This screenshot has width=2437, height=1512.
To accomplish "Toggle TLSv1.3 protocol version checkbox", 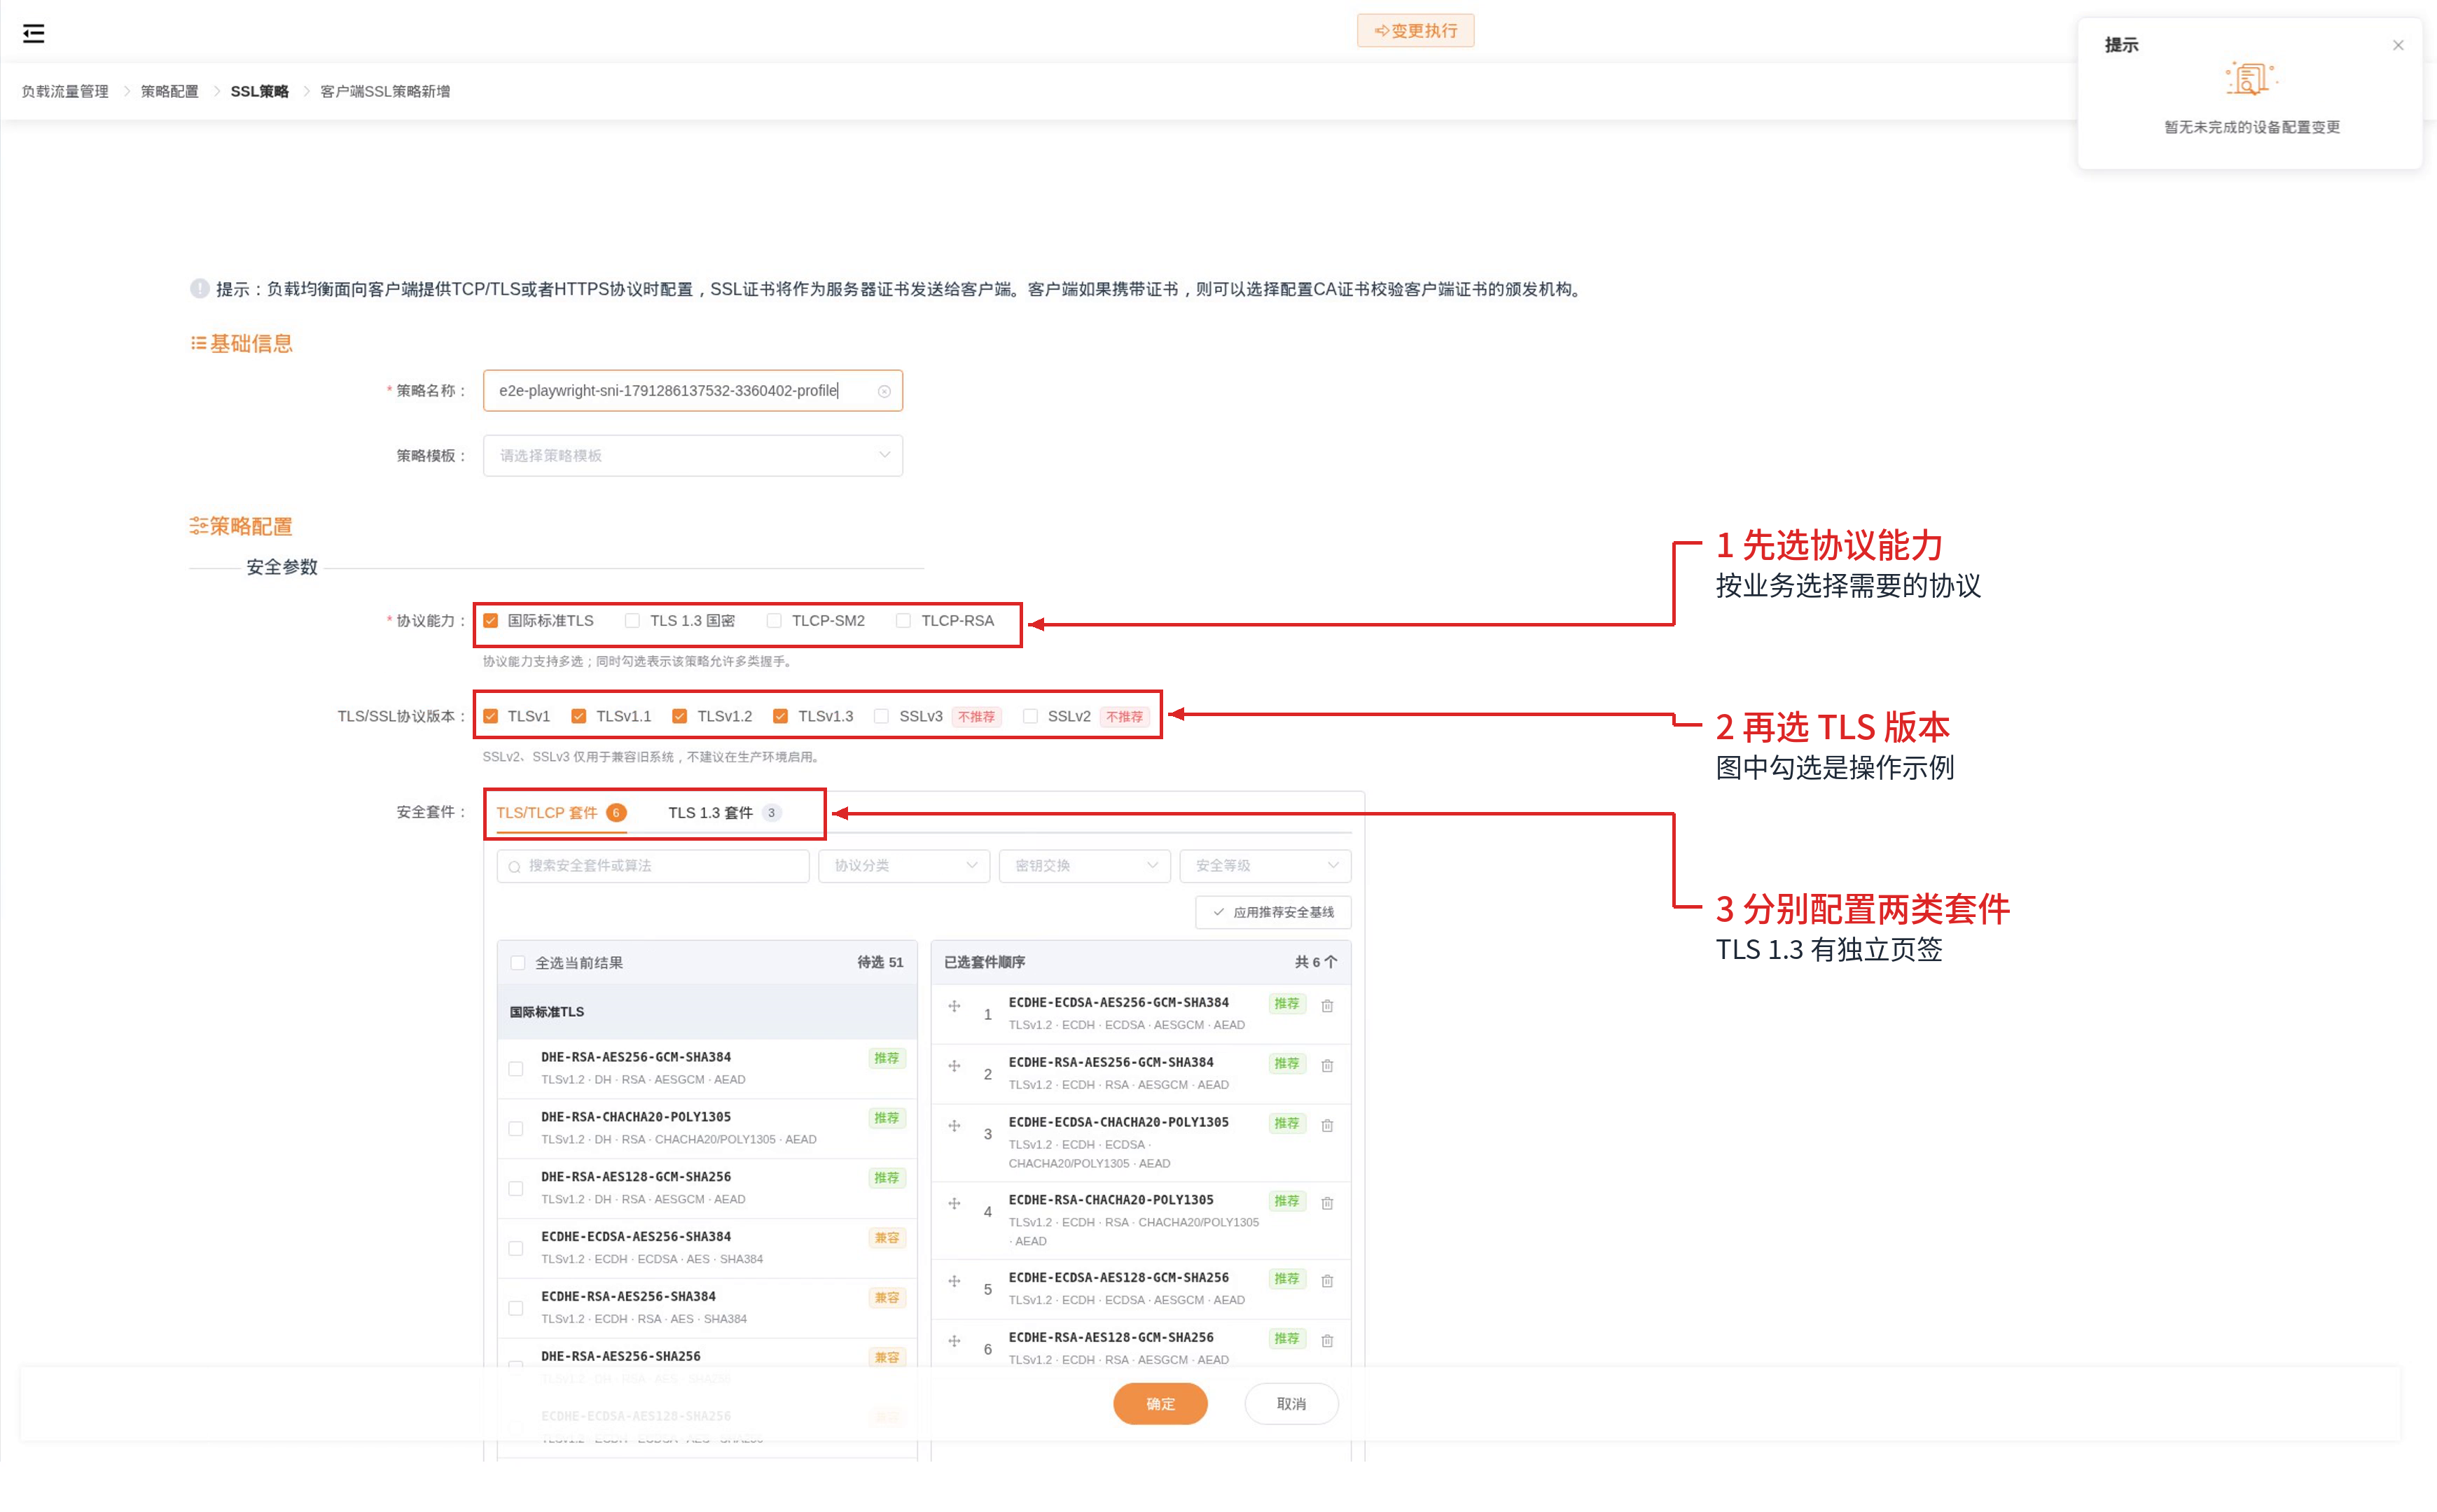I will tap(780, 716).
